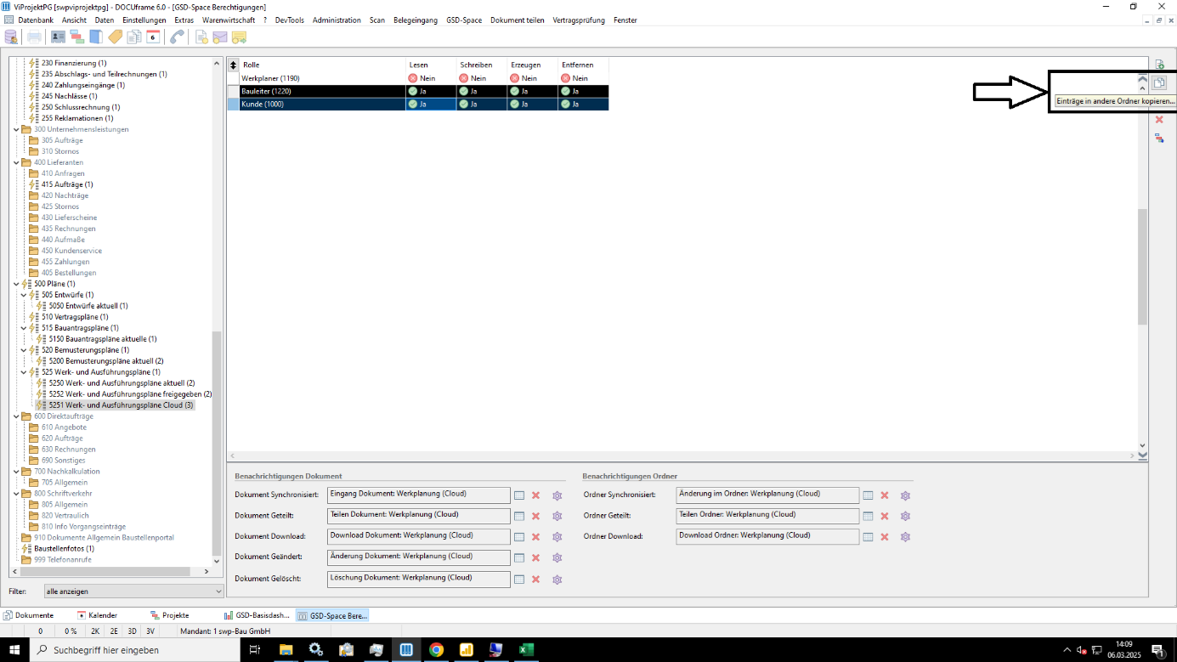
Task: Switch to the Projekte tab
Action: (170, 615)
